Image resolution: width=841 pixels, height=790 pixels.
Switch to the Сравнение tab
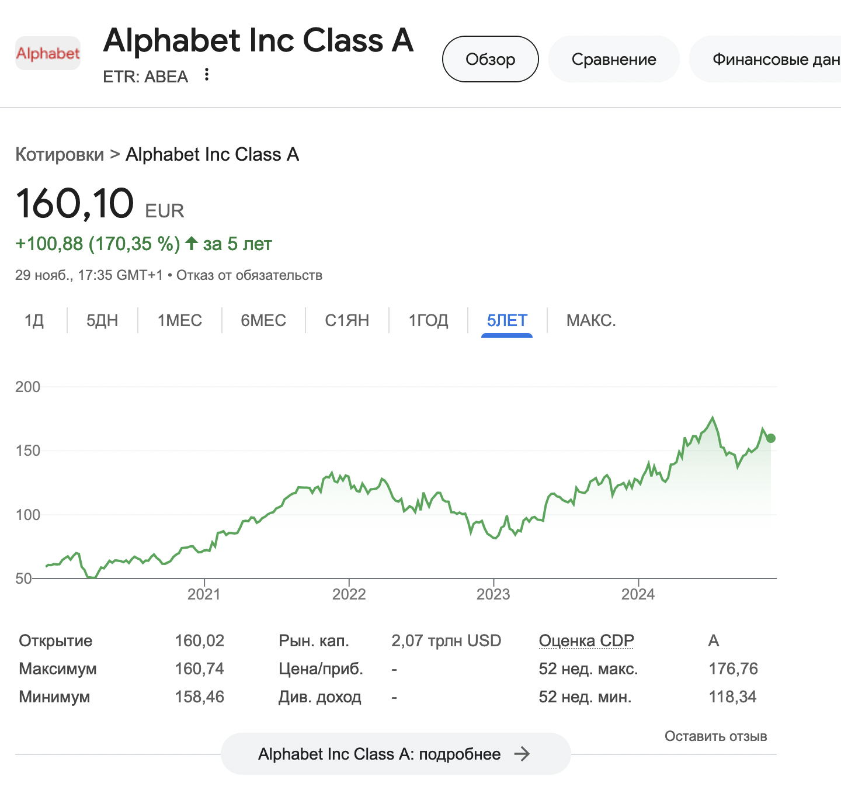pyautogui.click(x=614, y=59)
